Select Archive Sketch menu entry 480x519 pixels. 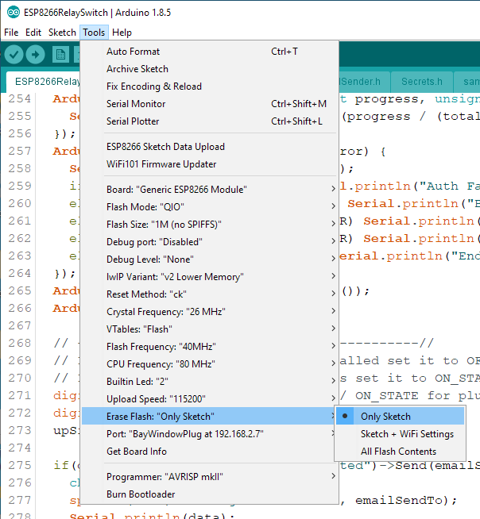(210, 69)
